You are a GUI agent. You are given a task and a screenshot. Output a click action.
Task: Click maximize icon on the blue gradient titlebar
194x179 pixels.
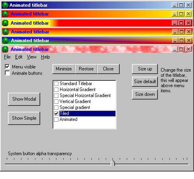pos(181,5)
